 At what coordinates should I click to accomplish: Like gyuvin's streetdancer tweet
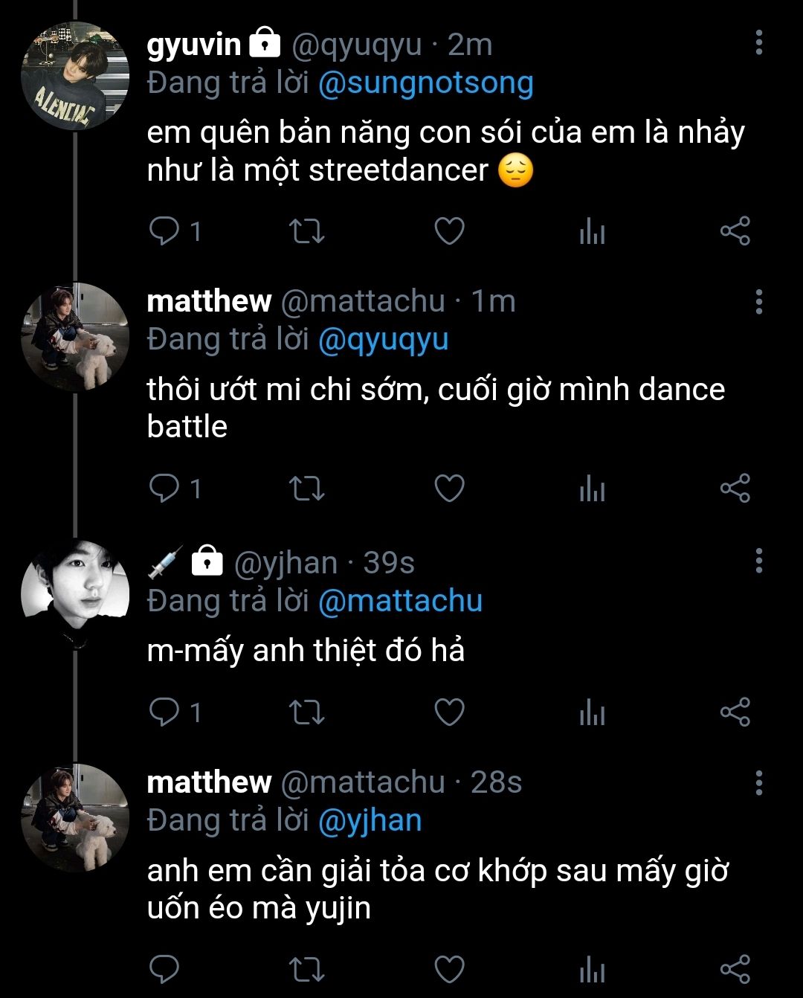pos(449,232)
